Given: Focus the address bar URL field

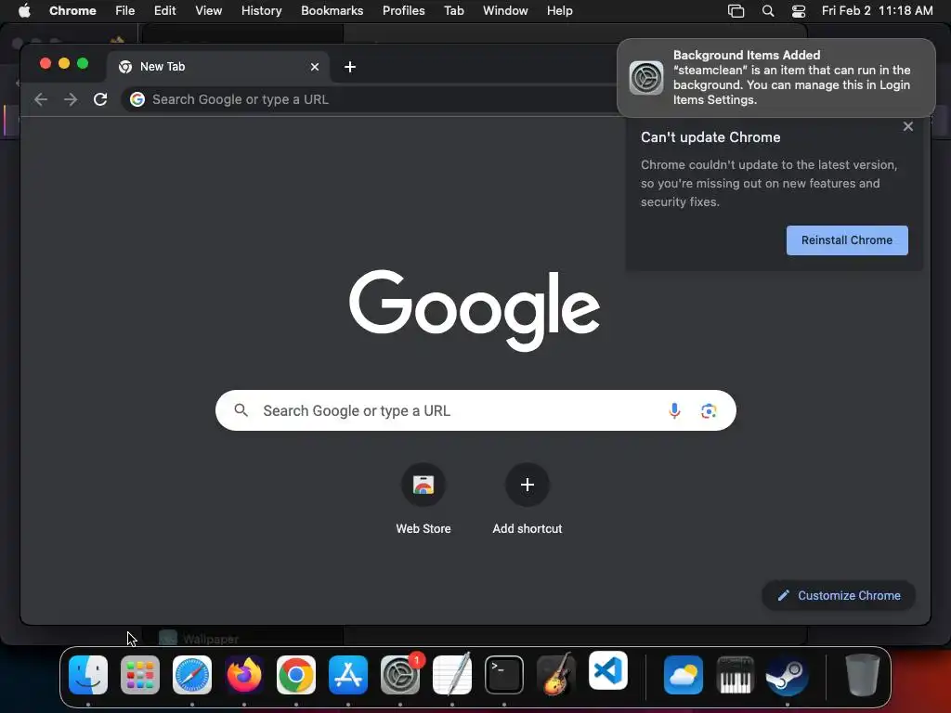Looking at the screenshot, I should [x=370, y=99].
